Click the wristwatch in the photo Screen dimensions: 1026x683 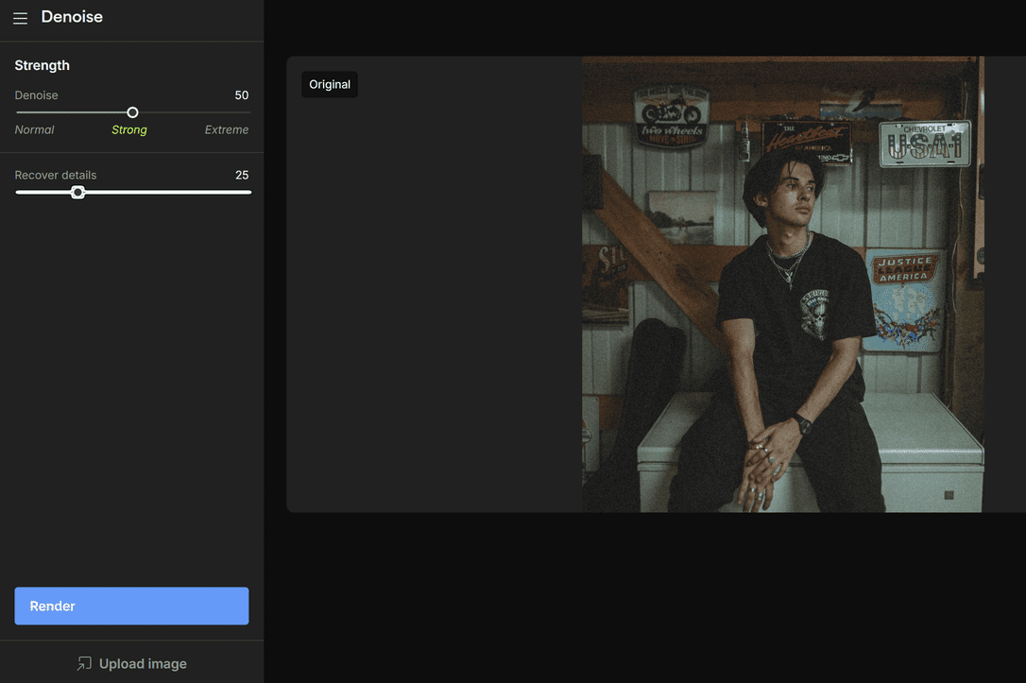coord(802,424)
